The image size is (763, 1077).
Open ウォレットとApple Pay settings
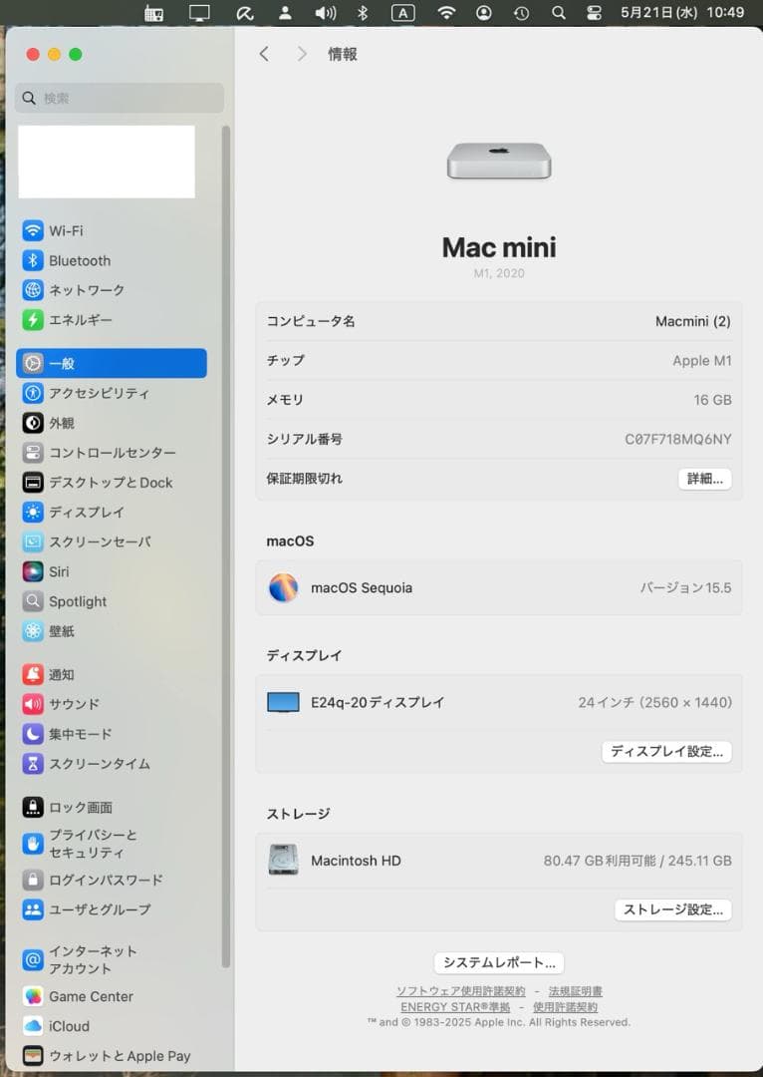pos(112,1056)
